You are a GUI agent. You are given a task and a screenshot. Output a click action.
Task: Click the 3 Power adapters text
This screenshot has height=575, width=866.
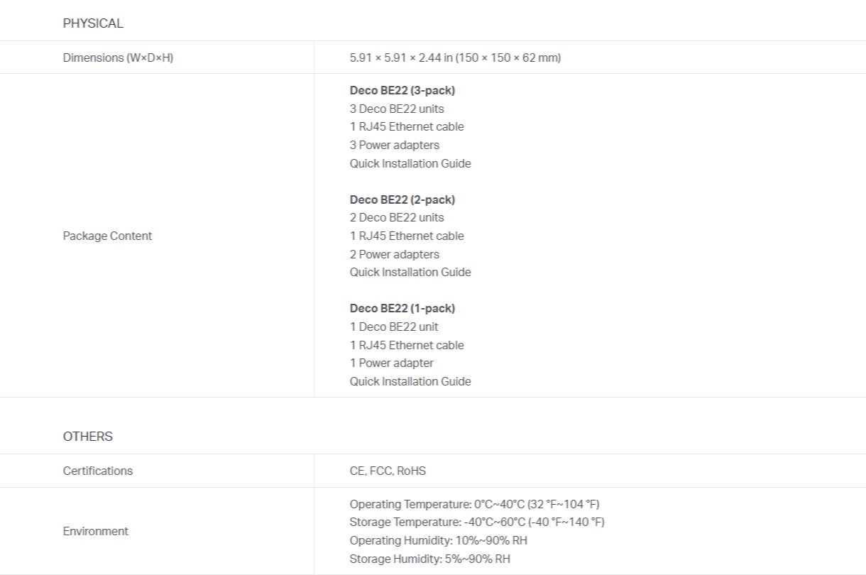pyautogui.click(x=395, y=145)
